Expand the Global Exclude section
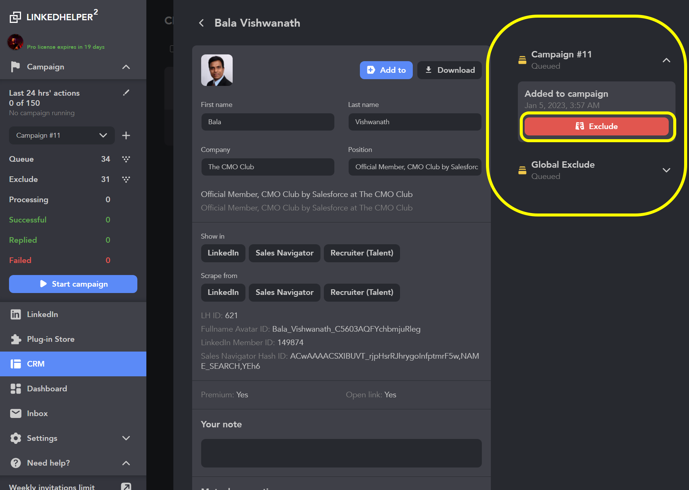The image size is (689, 490). (x=666, y=170)
